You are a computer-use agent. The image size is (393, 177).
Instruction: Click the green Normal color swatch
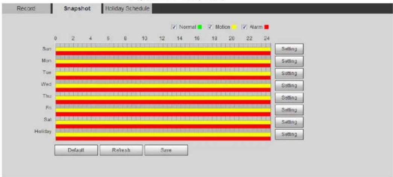(200, 27)
